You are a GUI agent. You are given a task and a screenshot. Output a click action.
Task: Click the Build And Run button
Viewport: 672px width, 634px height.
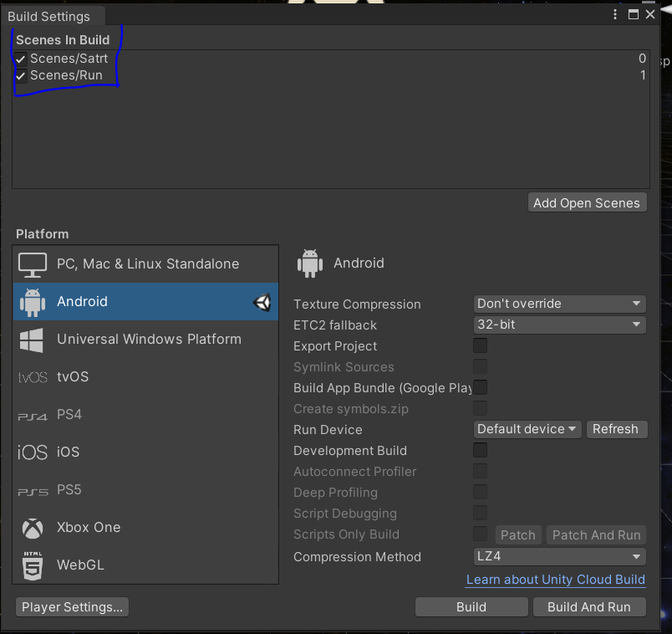(x=589, y=607)
